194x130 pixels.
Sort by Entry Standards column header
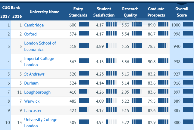click(x=78, y=12)
